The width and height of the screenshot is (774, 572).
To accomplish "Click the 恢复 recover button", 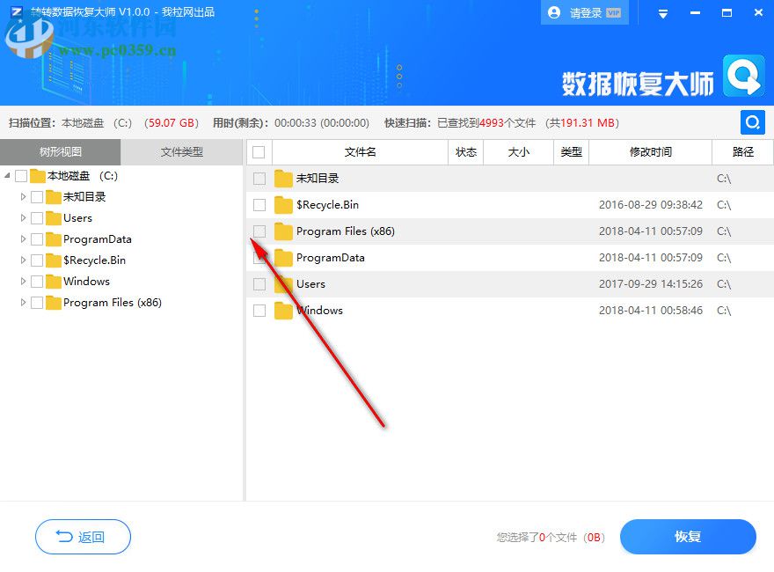I will pyautogui.click(x=688, y=537).
